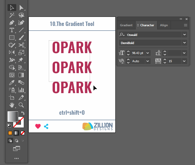This screenshot has height=165, width=195.
Task: Select the Magic Wand tool
Action: 12,15
